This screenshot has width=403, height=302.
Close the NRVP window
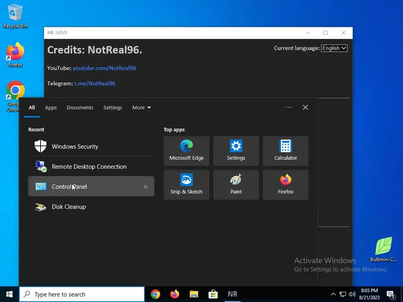click(x=343, y=33)
